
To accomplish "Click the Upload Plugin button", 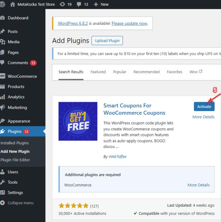I will point(107,41).
